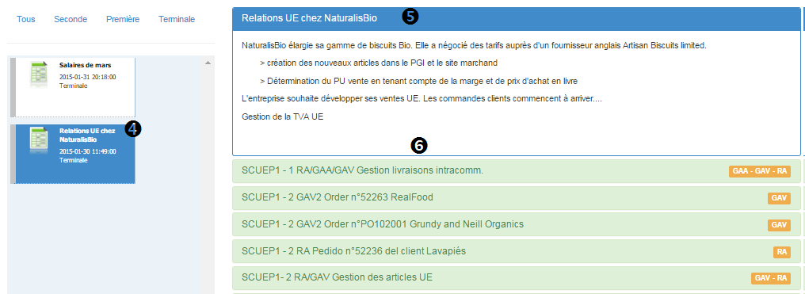Screen dimensions: 805x294
Task: Filter scenarios by Seconde level
Action: pyautogui.click(x=71, y=20)
